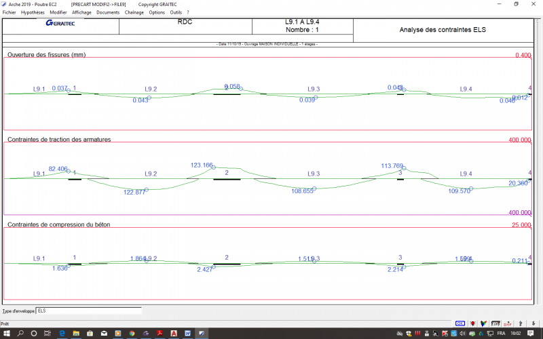Click the red alert lamp icon
Viewport: 543px width, 339px height.
click(x=472, y=323)
